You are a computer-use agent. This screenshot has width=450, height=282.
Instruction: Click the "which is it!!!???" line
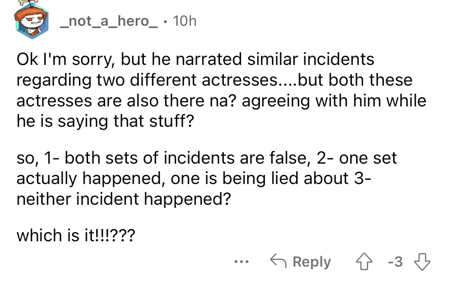click(x=75, y=236)
